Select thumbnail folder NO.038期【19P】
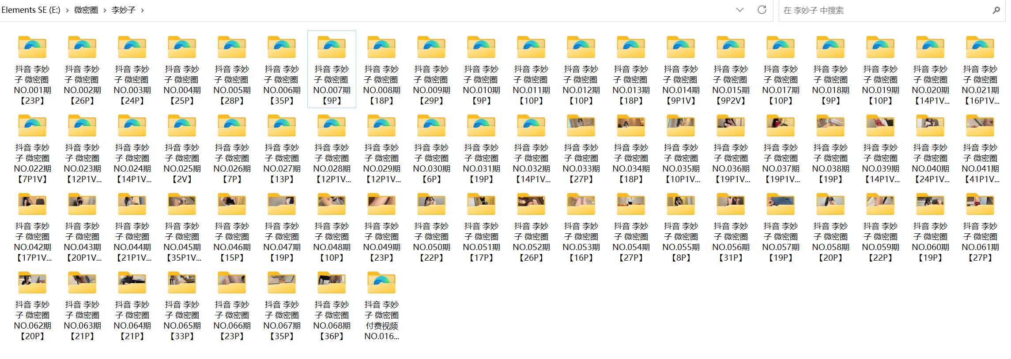The height and width of the screenshot is (359, 1011). tap(830, 148)
